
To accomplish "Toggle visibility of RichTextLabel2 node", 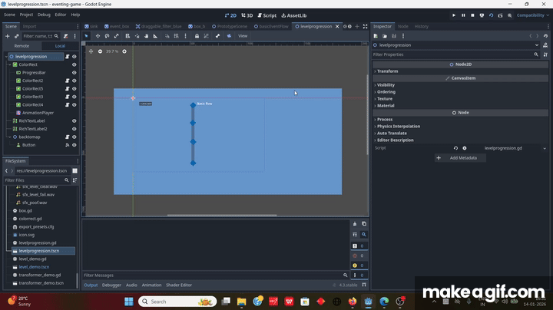I will [74, 129].
